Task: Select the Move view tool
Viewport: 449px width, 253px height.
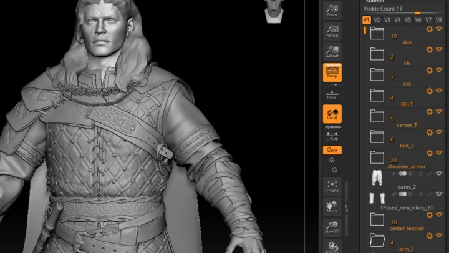Action: click(x=332, y=207)
